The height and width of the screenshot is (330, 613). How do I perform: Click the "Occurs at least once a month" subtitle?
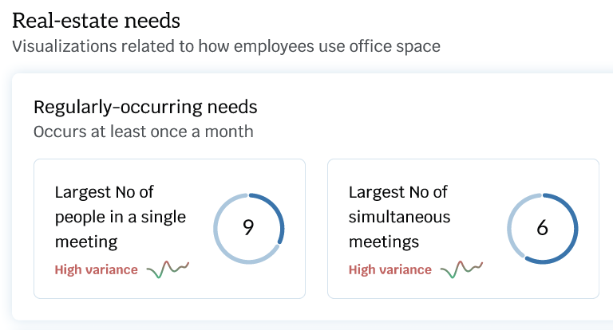coord(143,131)
